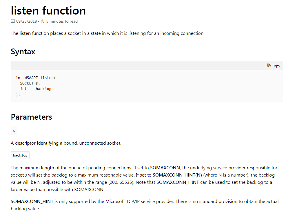Click the clock icon before reading time
This screenshot has height=214, width=288.
(43, 21)
